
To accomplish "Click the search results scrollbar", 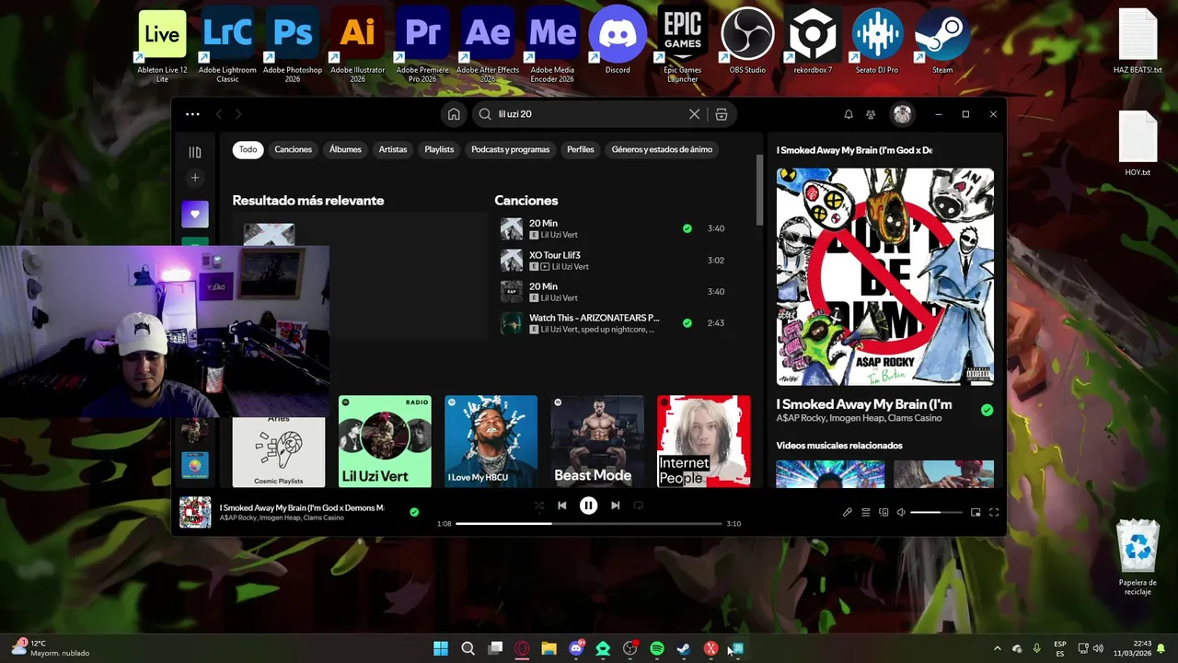I will (x=760, y=191).
